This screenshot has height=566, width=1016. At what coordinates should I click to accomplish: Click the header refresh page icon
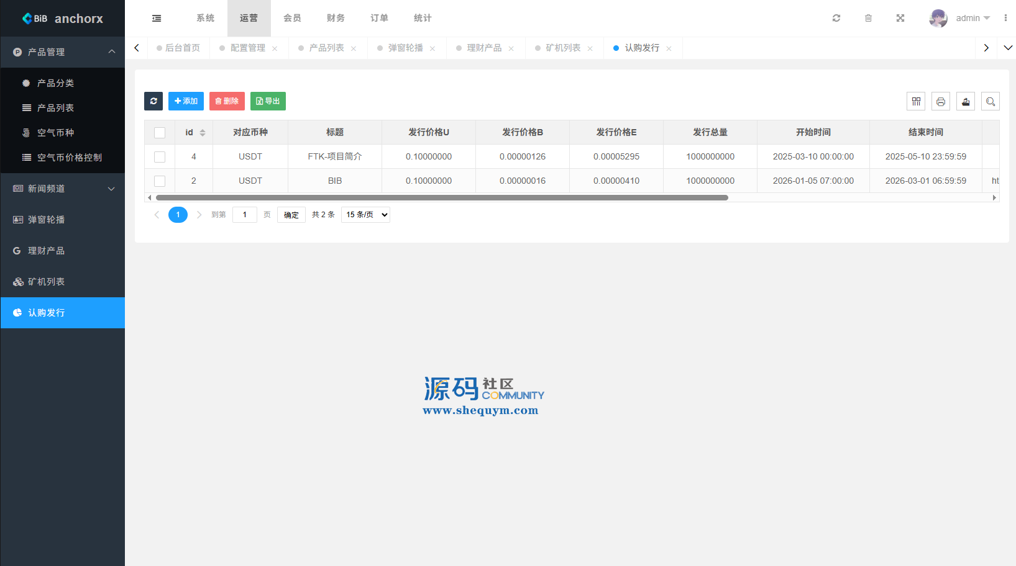(836, 19)
